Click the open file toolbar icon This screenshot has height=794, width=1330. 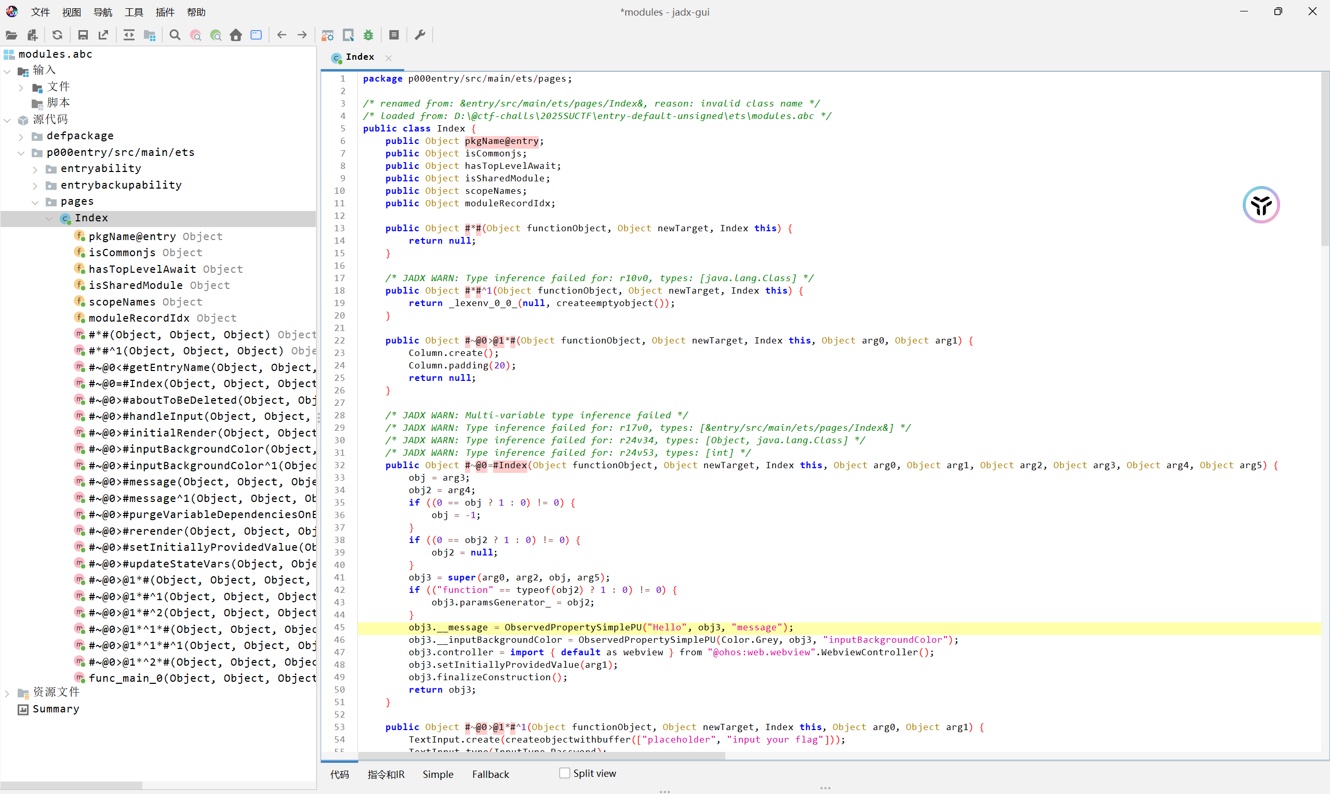pos(11,35)
